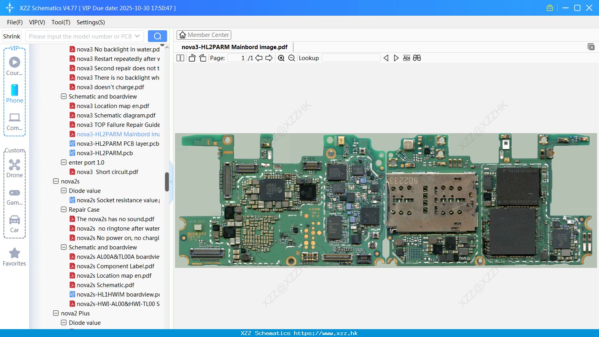599x337 pixels.
Task: Click the www.xzz.hk status bar link
Action: pos(326,333)
